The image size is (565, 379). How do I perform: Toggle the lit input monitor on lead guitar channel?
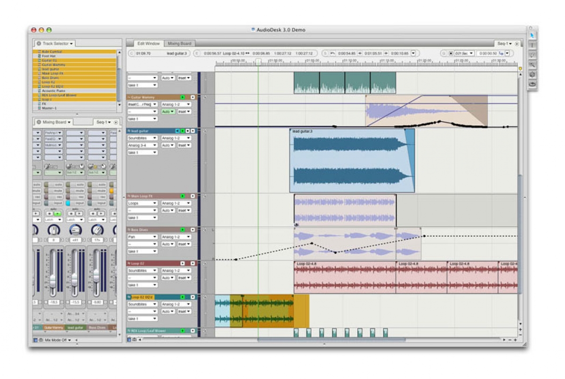[75, 203]
